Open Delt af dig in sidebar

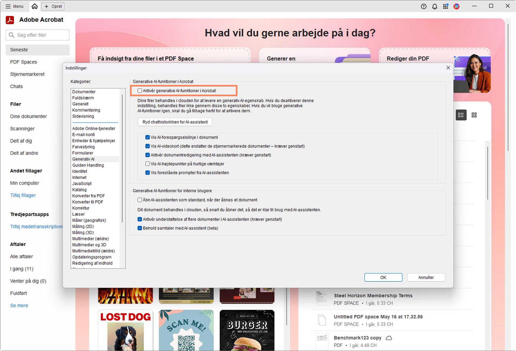point(21,141)
